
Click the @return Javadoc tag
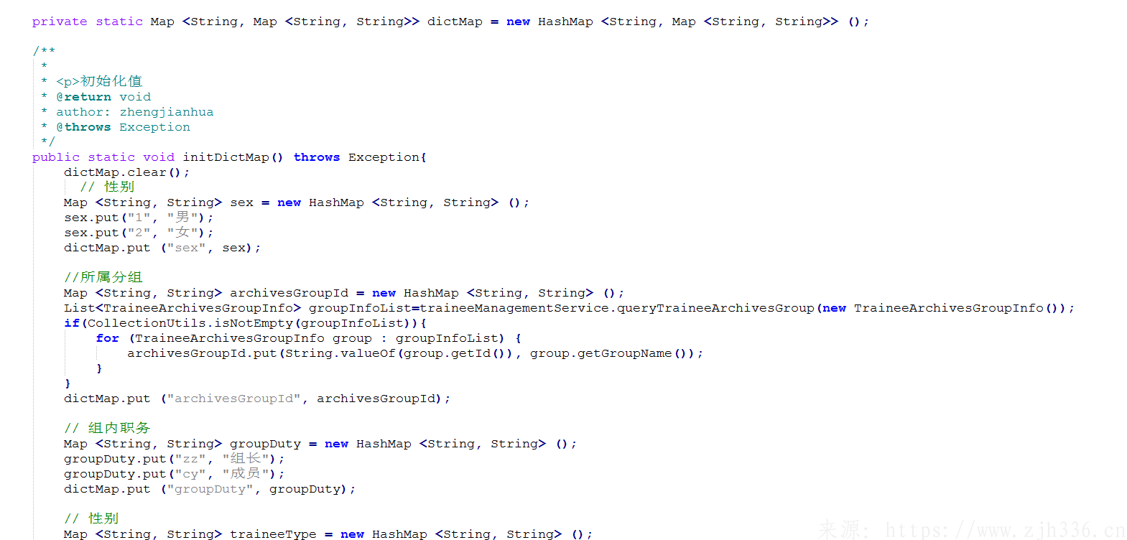pyautogui.click(x=83, y=97)
